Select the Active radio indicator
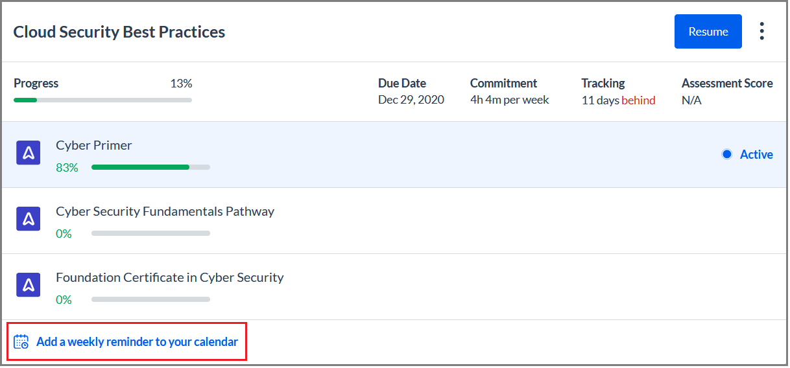This screenshot has height=368, width=790. pos(726,154)
